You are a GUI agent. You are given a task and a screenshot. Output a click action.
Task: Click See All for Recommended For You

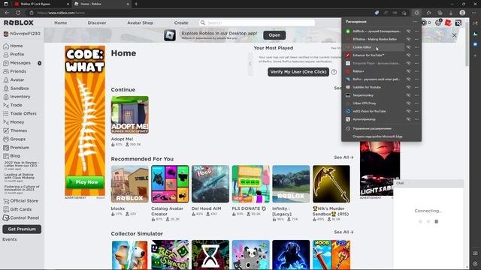[x=343, y=157]
